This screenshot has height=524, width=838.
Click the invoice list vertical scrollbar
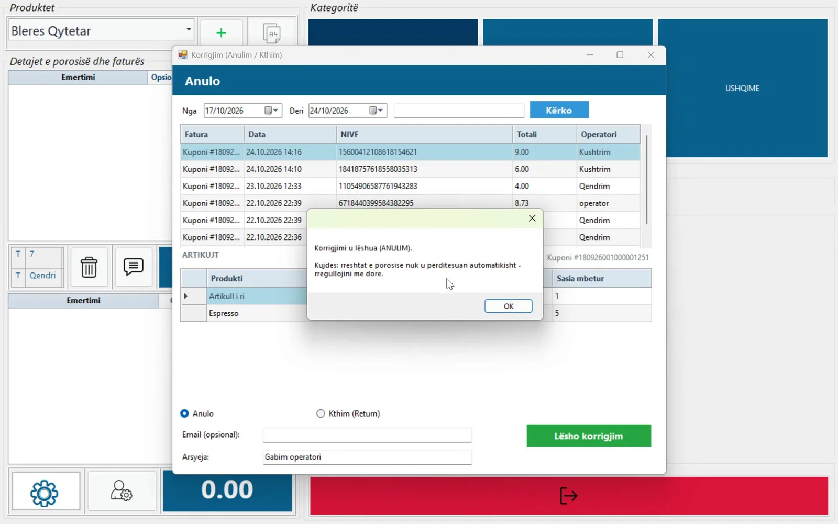pos(646,180)
